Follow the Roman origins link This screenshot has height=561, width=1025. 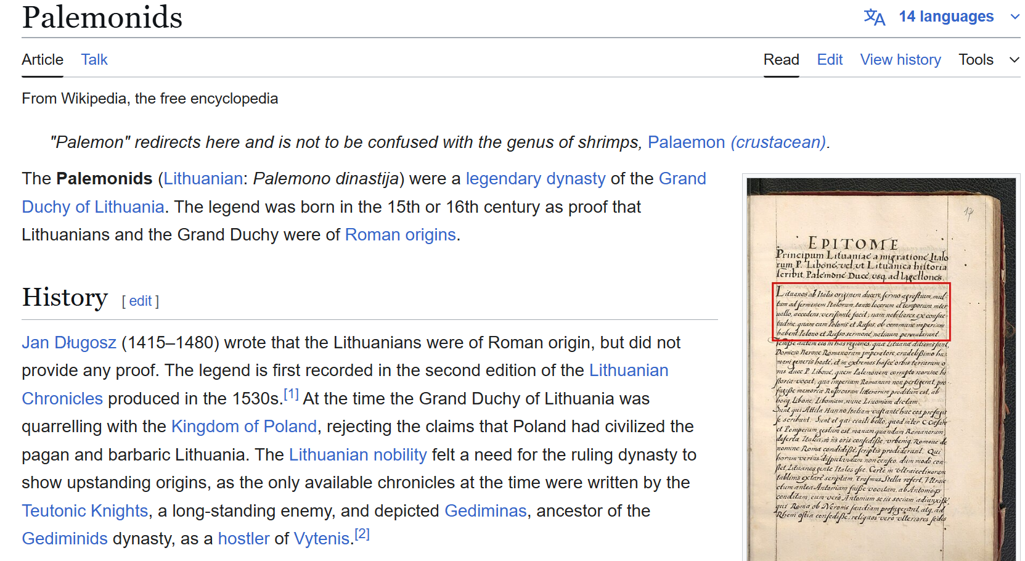(x=401, y=235)
